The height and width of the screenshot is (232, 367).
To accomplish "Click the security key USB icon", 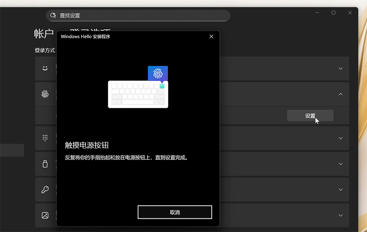I will [45, 164].
